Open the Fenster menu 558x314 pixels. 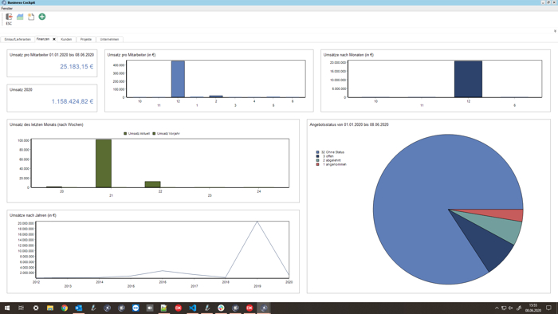click(x=7, y=8)
